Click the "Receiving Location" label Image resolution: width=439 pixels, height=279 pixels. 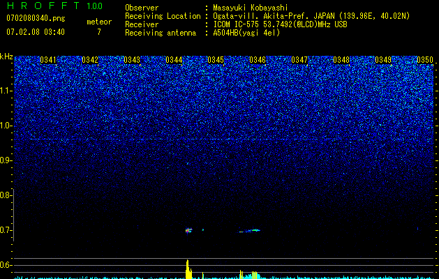163,16
